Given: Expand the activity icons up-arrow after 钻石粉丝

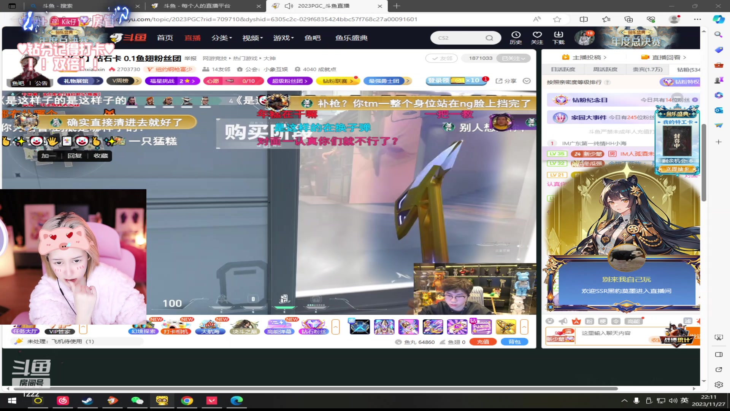Looking at the screenshot, I should (x=335, y=327).
